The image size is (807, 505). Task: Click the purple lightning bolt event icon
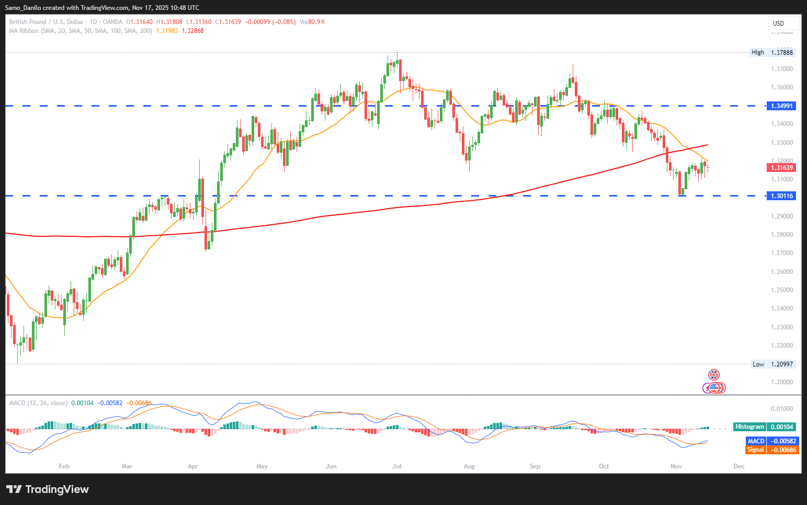tap(707, 388)
